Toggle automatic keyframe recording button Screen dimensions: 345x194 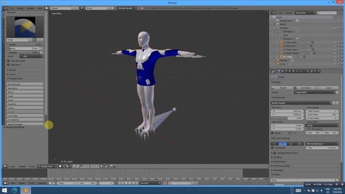point(165,183)
